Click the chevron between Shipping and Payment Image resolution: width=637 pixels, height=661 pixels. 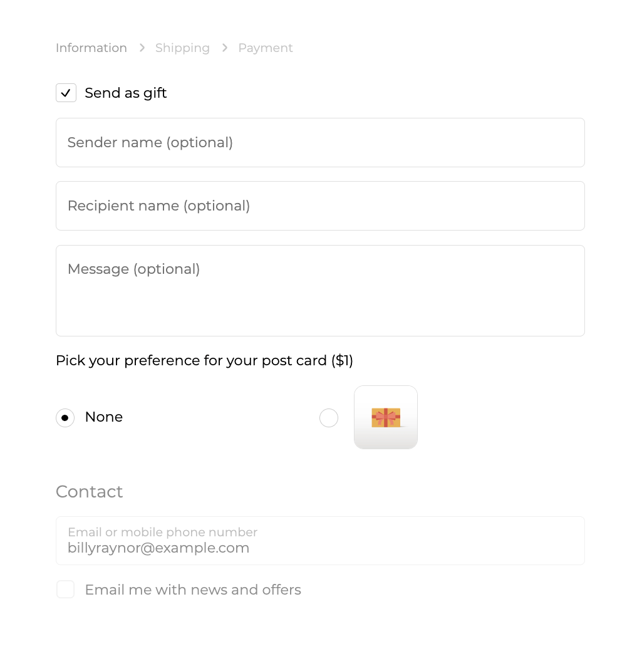225,48
